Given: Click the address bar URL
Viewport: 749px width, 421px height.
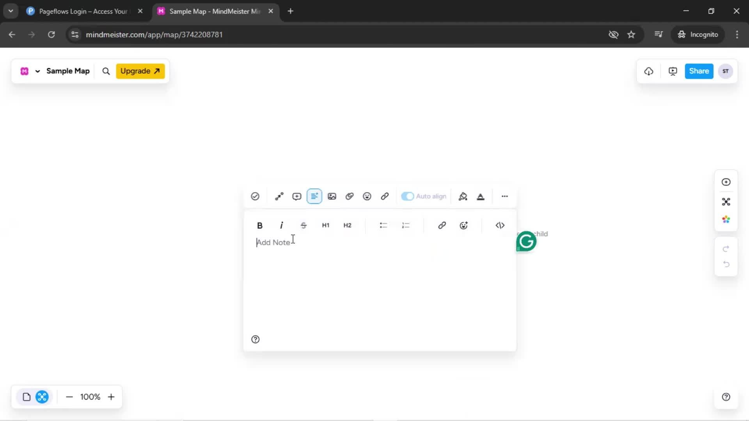Looking at the screenshot, I should pyautogui.click(x=154, y=35).
